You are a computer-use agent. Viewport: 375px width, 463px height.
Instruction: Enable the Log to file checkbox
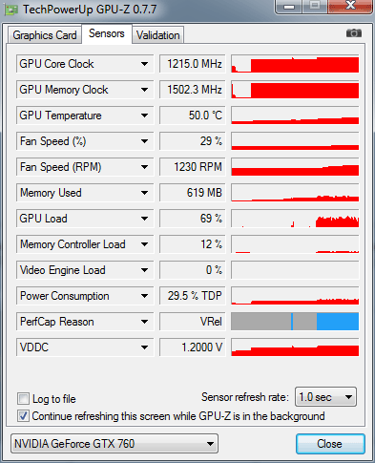point(23,398)
